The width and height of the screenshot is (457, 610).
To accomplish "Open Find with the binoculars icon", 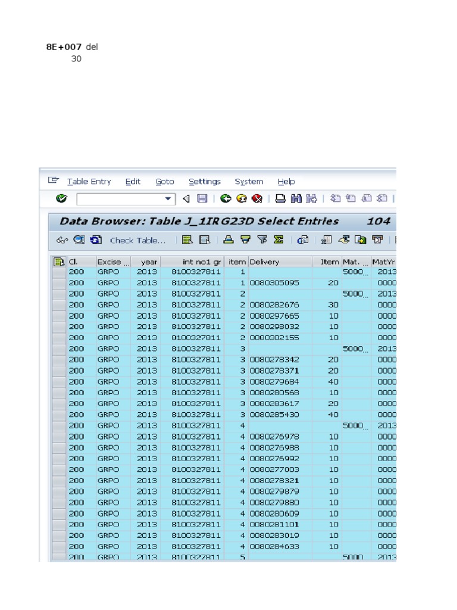I will tap(296, 199).
